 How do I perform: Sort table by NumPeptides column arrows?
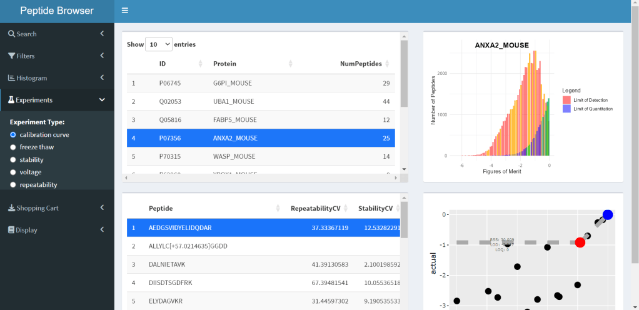[388, 64]
